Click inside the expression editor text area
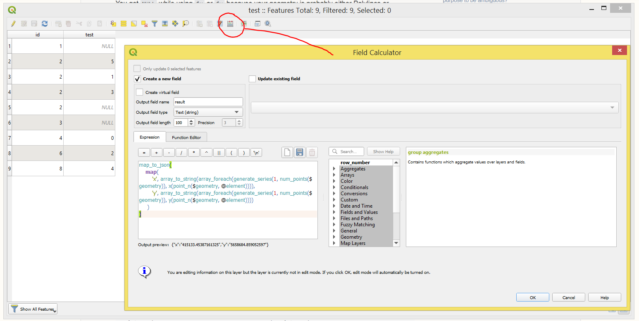The height and width of the screenshot is (321, 639). point(228,200)
